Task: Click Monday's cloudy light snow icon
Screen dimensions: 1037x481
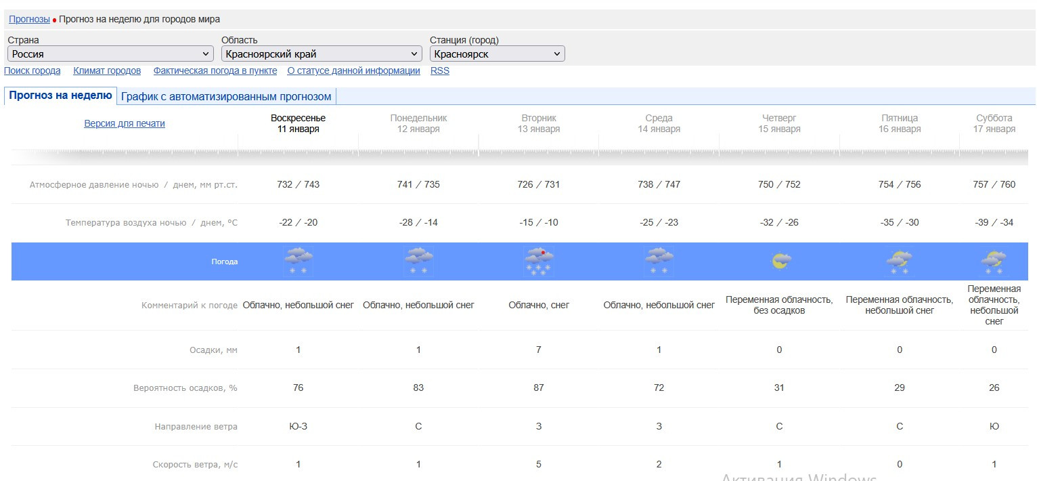Action: (418, 261)
